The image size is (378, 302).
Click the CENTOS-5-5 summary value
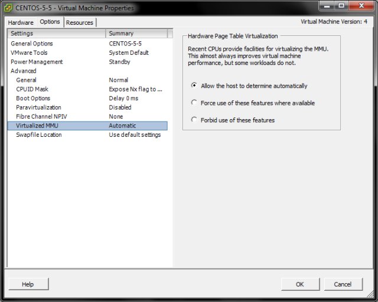[x=125, y=44]
